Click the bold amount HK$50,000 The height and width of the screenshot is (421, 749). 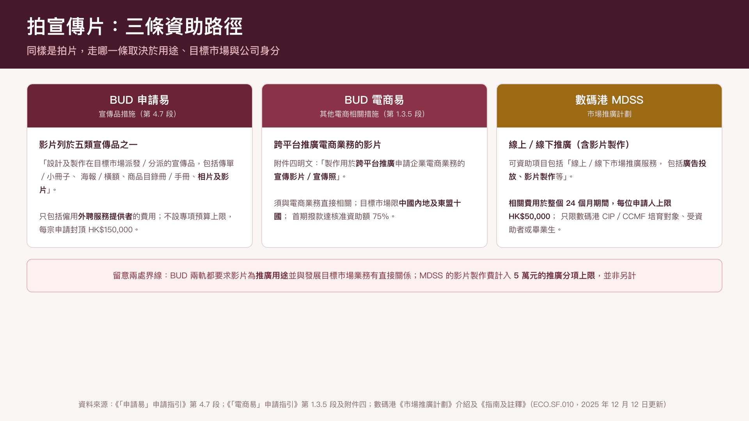coord(529,216)
